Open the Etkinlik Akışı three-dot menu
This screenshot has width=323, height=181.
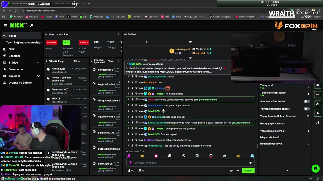[x=85, y=61]
